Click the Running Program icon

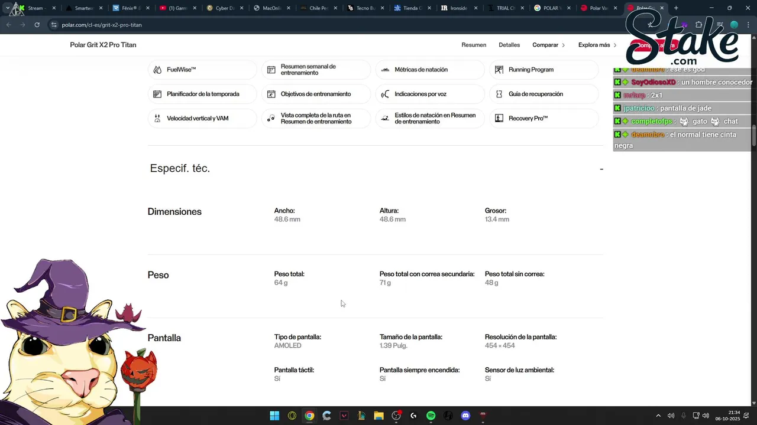[499, 70]
